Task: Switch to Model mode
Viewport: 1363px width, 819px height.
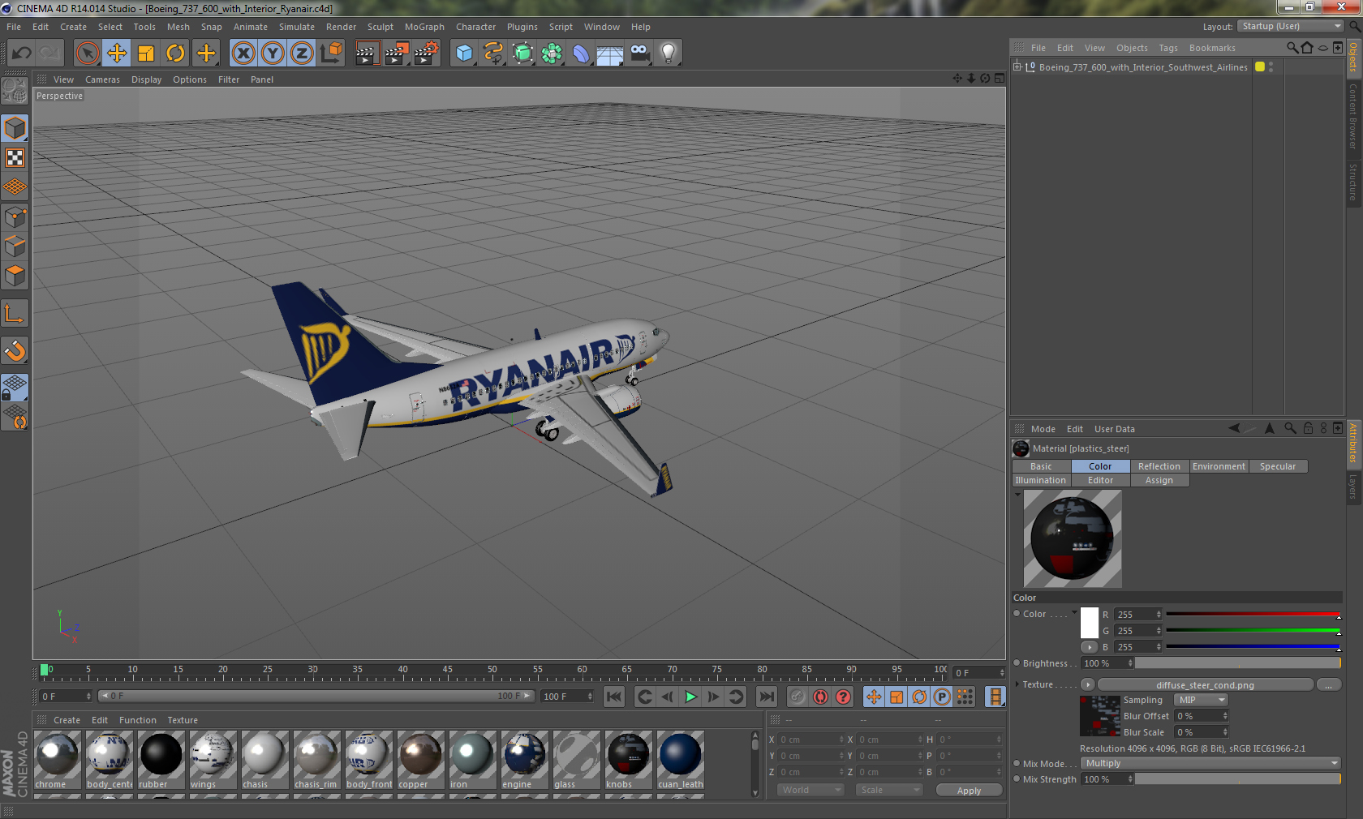Action: pos(15,128)
